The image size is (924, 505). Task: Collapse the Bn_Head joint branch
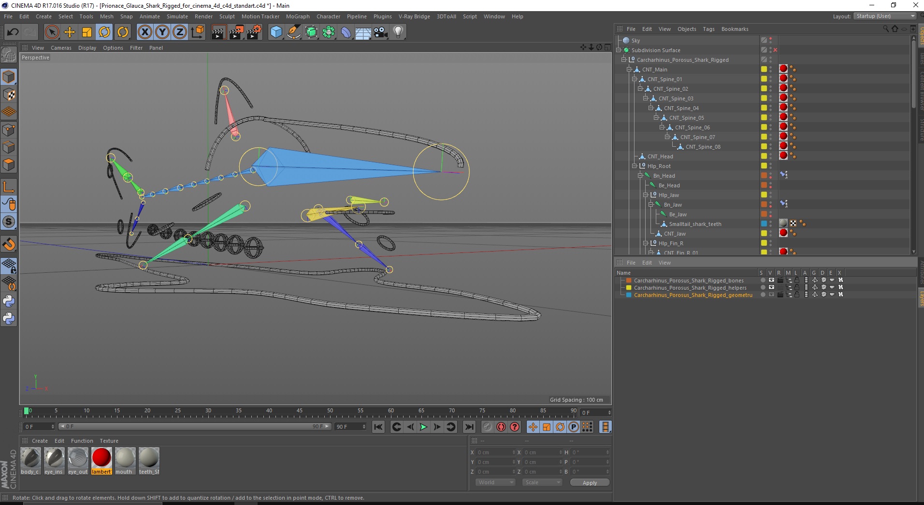coord(640,176)
